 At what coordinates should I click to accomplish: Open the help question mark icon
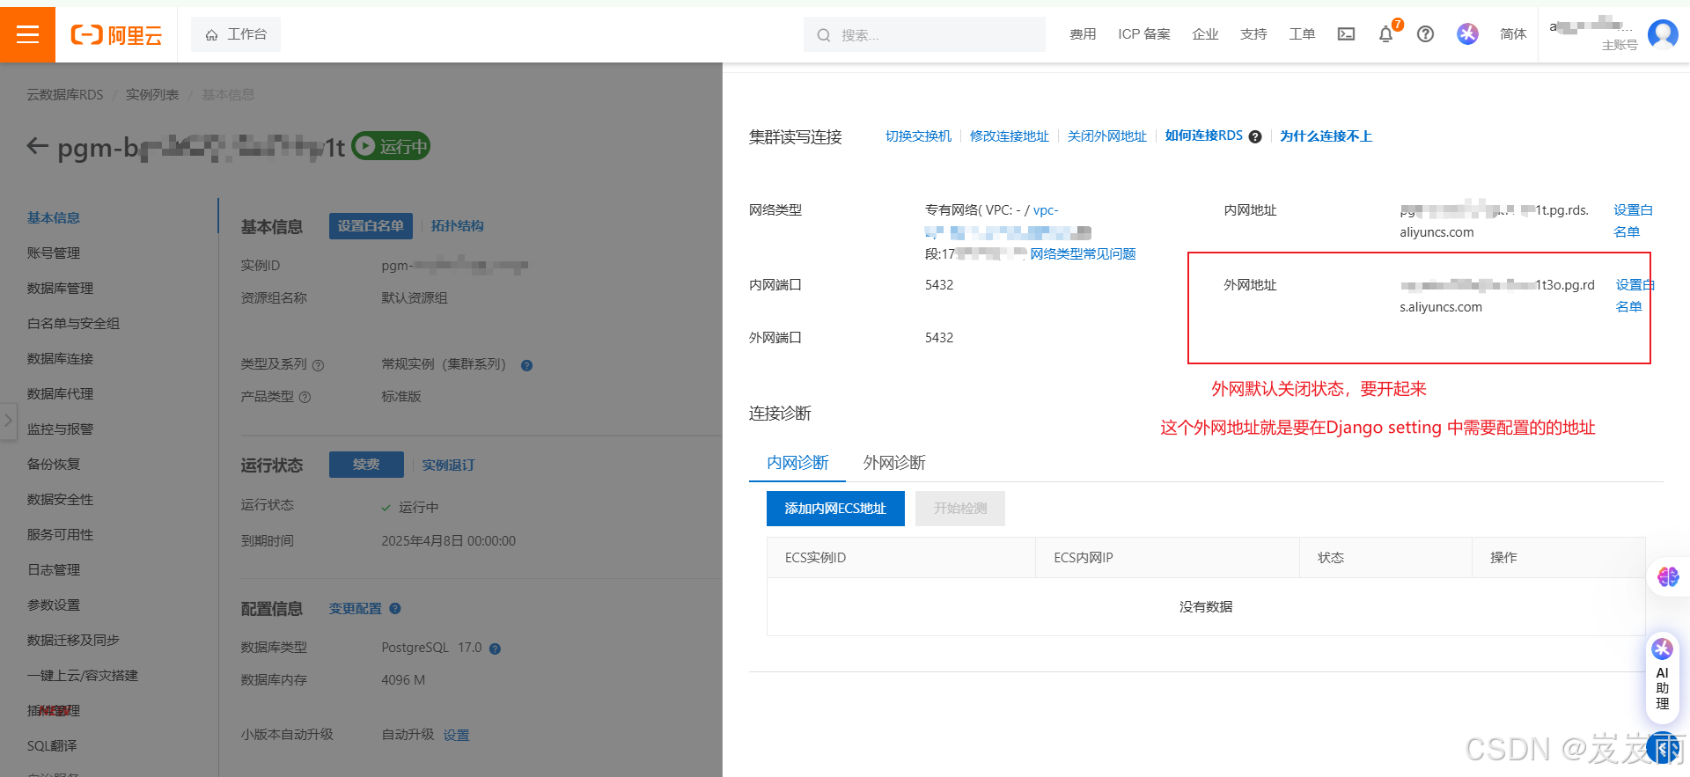(1425, 34)
